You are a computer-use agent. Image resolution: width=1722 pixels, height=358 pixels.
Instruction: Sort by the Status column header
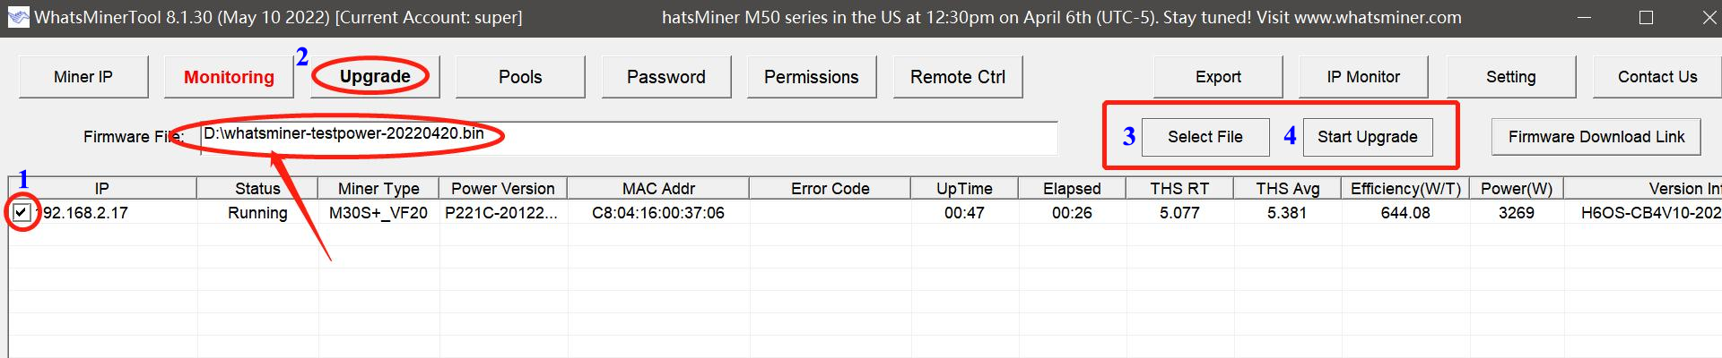click(257, 188)
